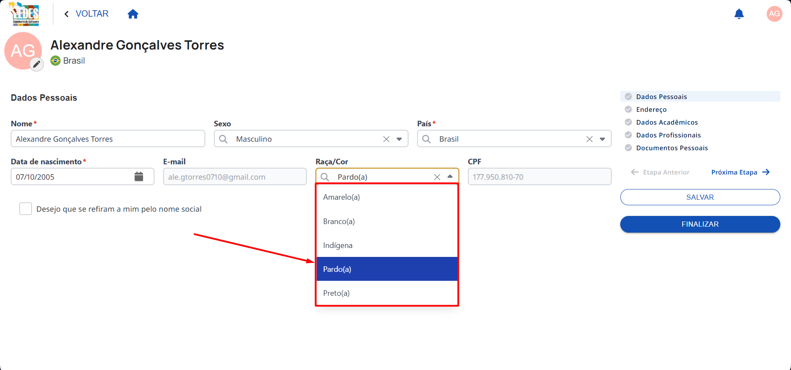
Task: Collapse the Raça/Cor dropdown arrow
Action: point(450,177)
